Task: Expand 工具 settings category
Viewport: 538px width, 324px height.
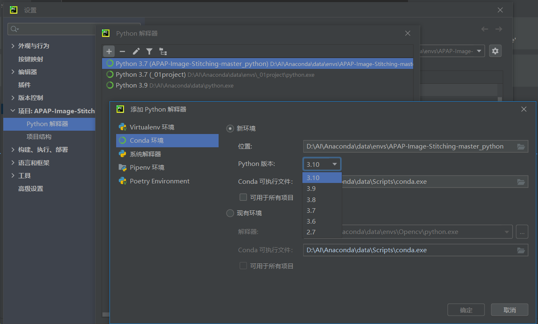Action: click(x=13, y=176)
